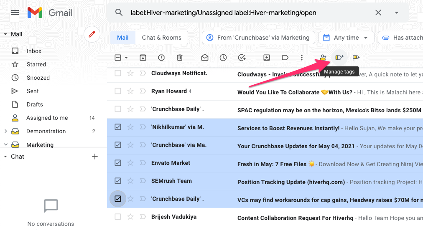This screenshot has height=230, width=423.
Task: Open the select-all checkbox dropdown arrow
Action: [126, 58]
